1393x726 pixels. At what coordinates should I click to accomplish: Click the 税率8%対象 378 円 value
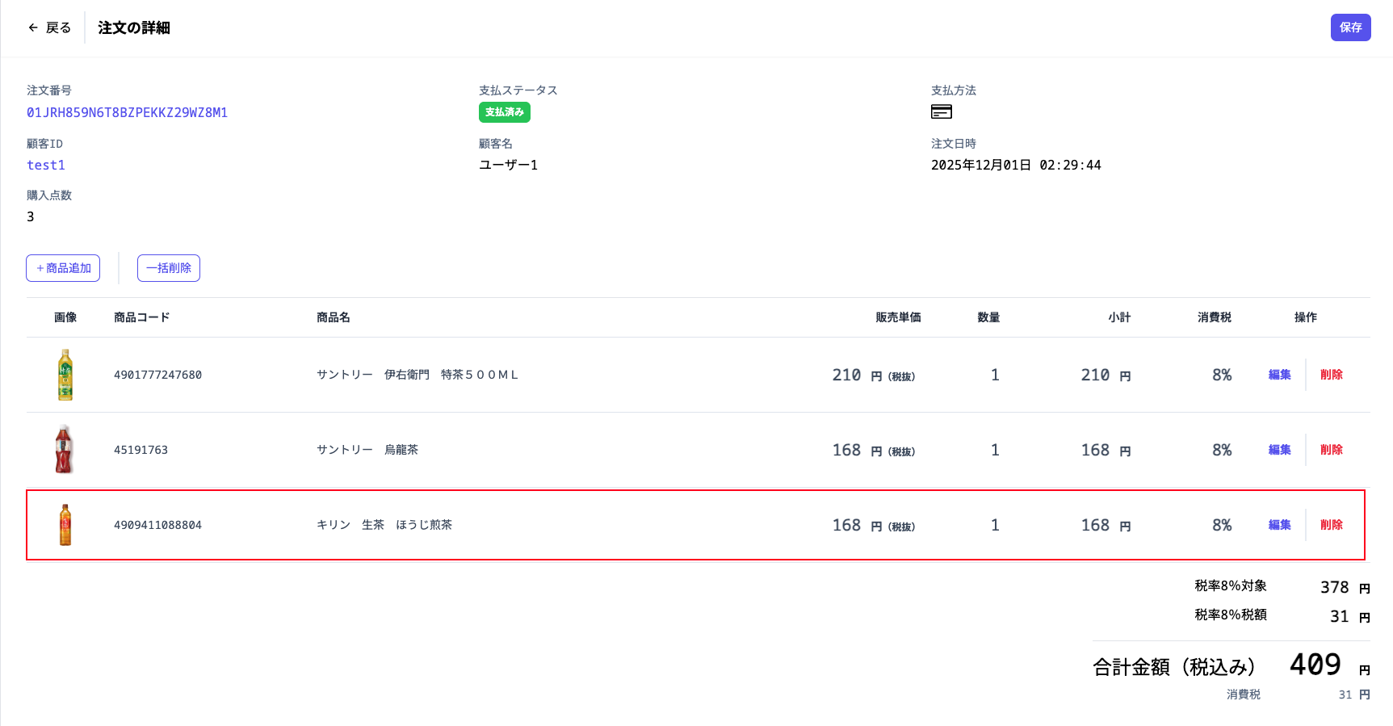click(1345, 588)
